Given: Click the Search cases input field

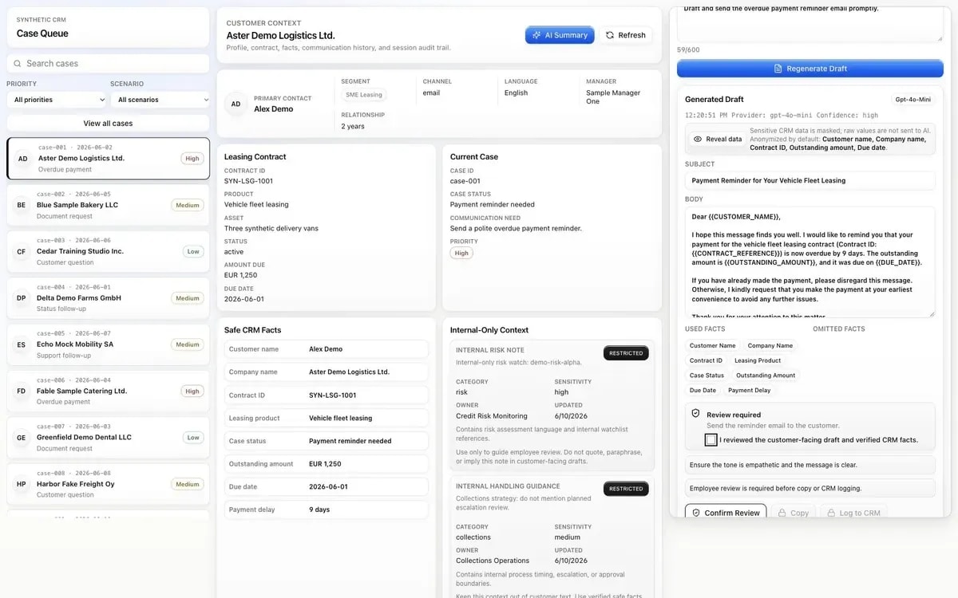Looking at the screenshot, I should coord(109,64).
